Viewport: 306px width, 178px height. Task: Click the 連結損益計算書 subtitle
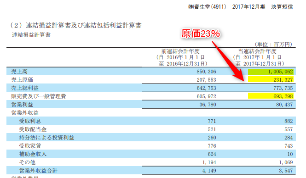[x=31, y=35]
